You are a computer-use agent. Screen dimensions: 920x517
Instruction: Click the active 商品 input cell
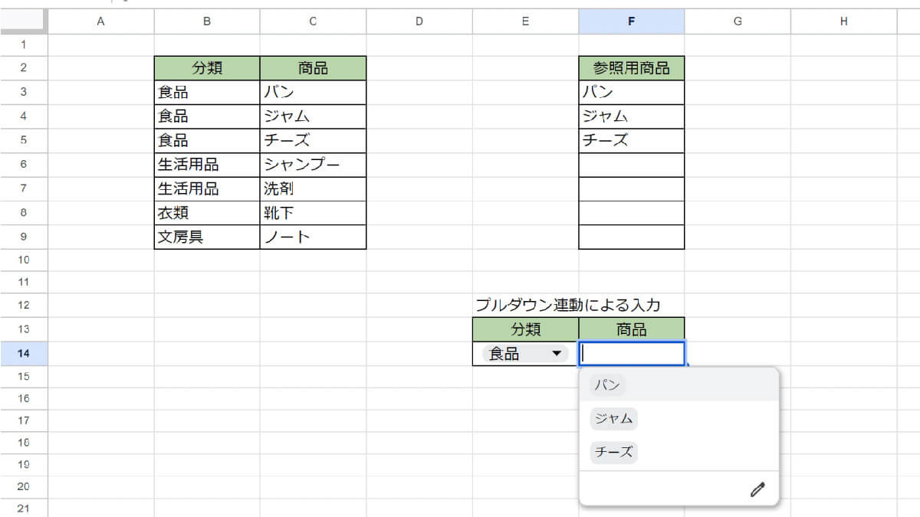(632, 354)
